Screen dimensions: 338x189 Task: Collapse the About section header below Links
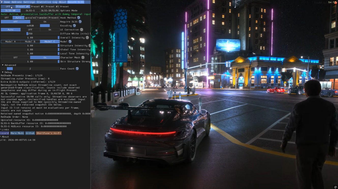click(1, 137)
